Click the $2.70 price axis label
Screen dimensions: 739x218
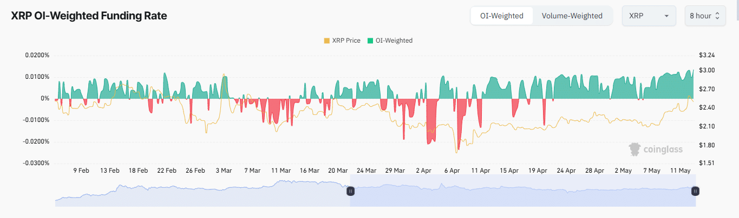click(x=707, y=89)
